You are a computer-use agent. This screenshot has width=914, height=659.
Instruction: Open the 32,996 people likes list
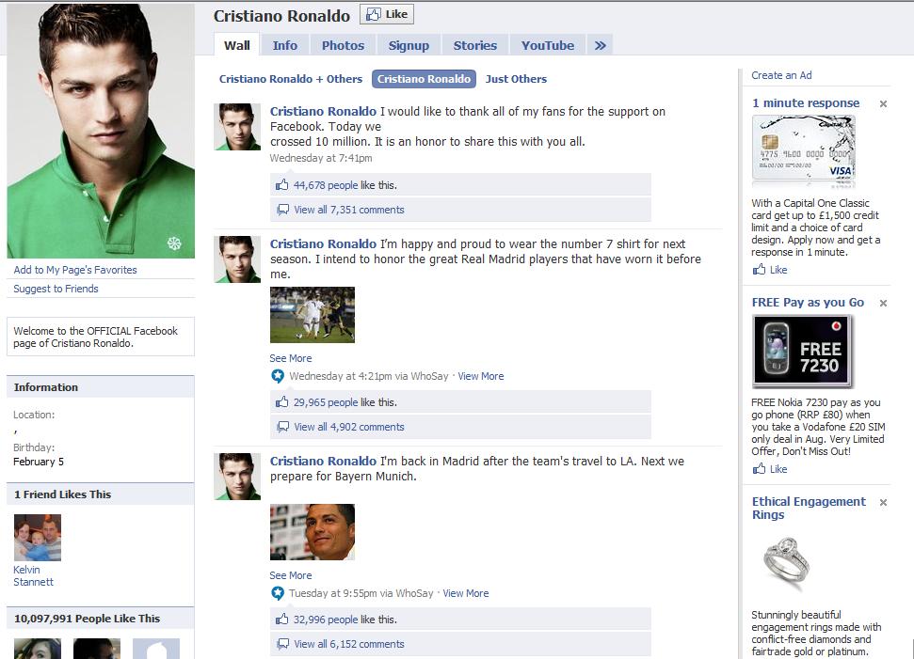(x=326, y=620)
